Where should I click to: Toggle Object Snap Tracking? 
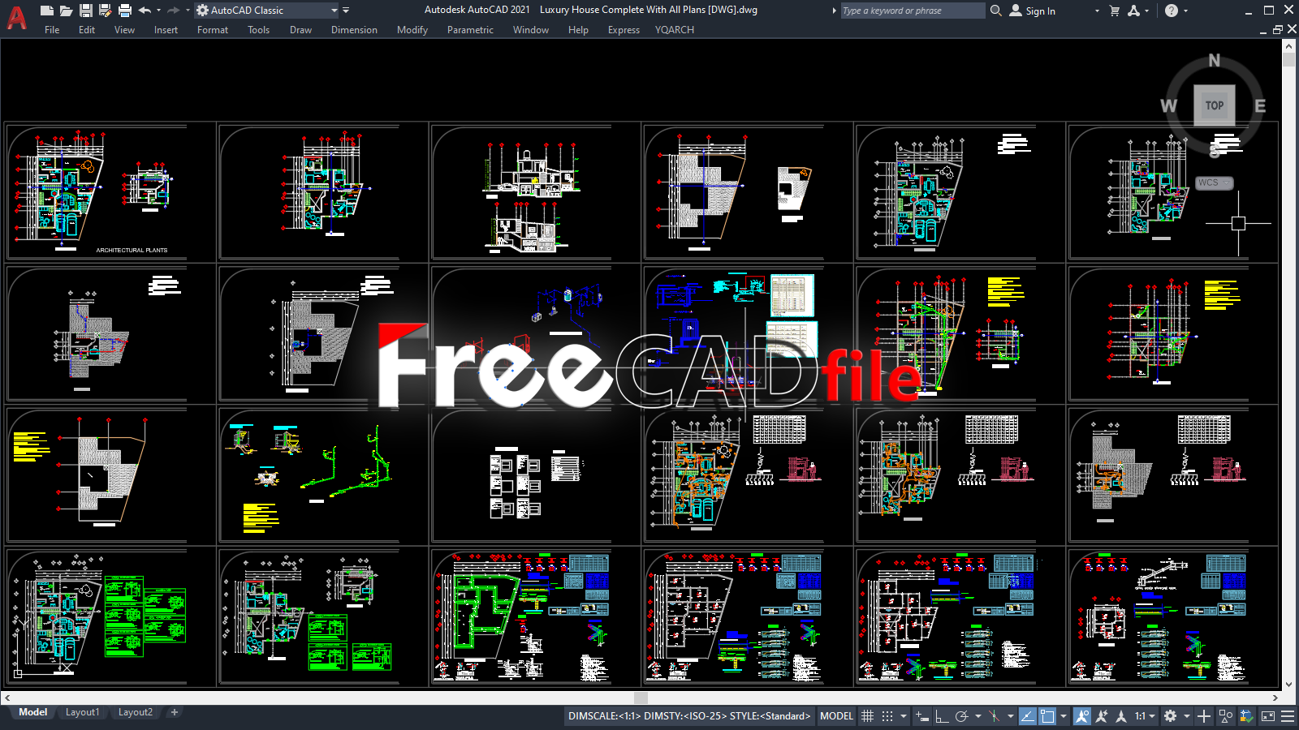tap(1027, 716)
